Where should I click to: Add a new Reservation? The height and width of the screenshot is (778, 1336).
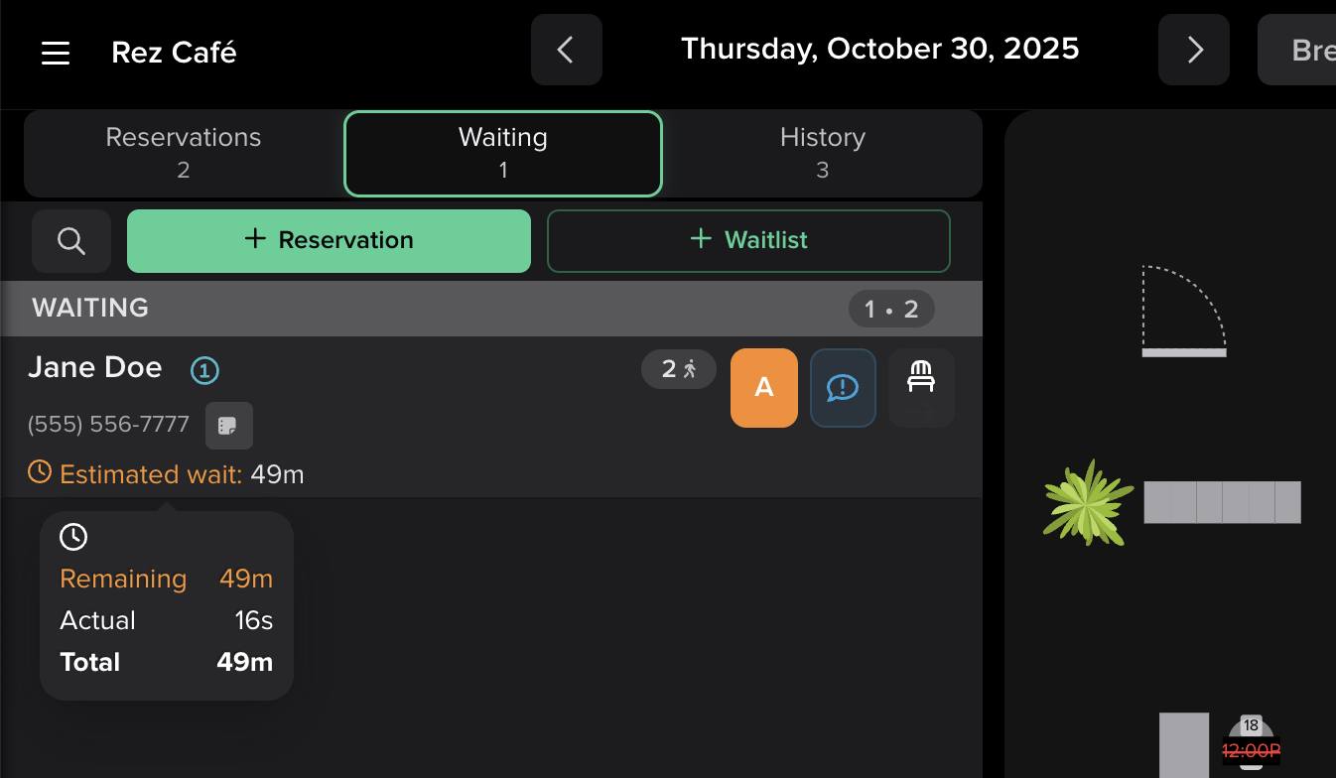(329, 240)
